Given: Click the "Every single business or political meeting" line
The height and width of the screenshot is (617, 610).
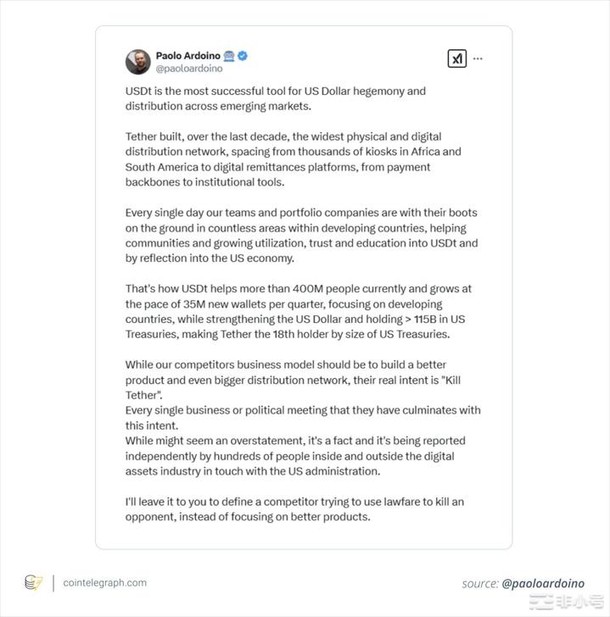Looking at the screenshot, I should click(x=303, y=418).
